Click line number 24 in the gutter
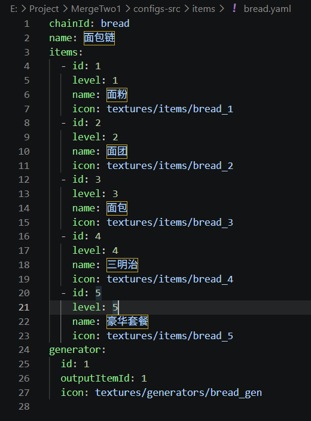 [x=24, y=349]
